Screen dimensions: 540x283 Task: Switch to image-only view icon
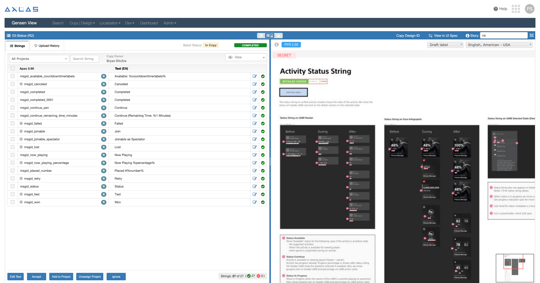[x=278, y=35]
